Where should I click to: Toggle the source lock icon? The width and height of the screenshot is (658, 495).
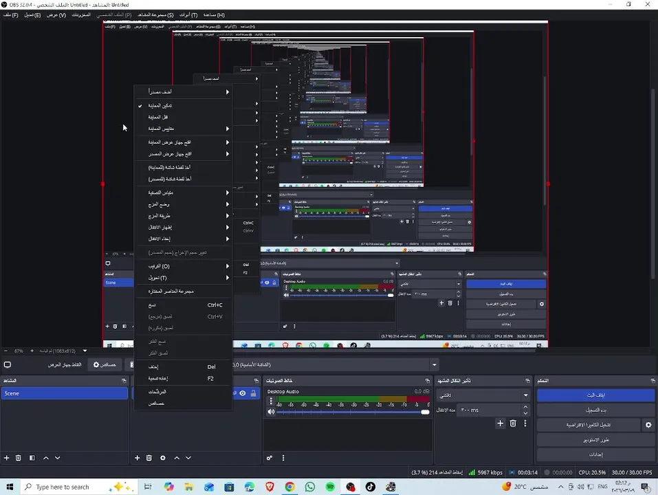(254, 393)
